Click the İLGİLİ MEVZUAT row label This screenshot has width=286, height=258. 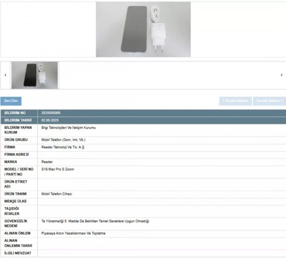click(18, 253)
